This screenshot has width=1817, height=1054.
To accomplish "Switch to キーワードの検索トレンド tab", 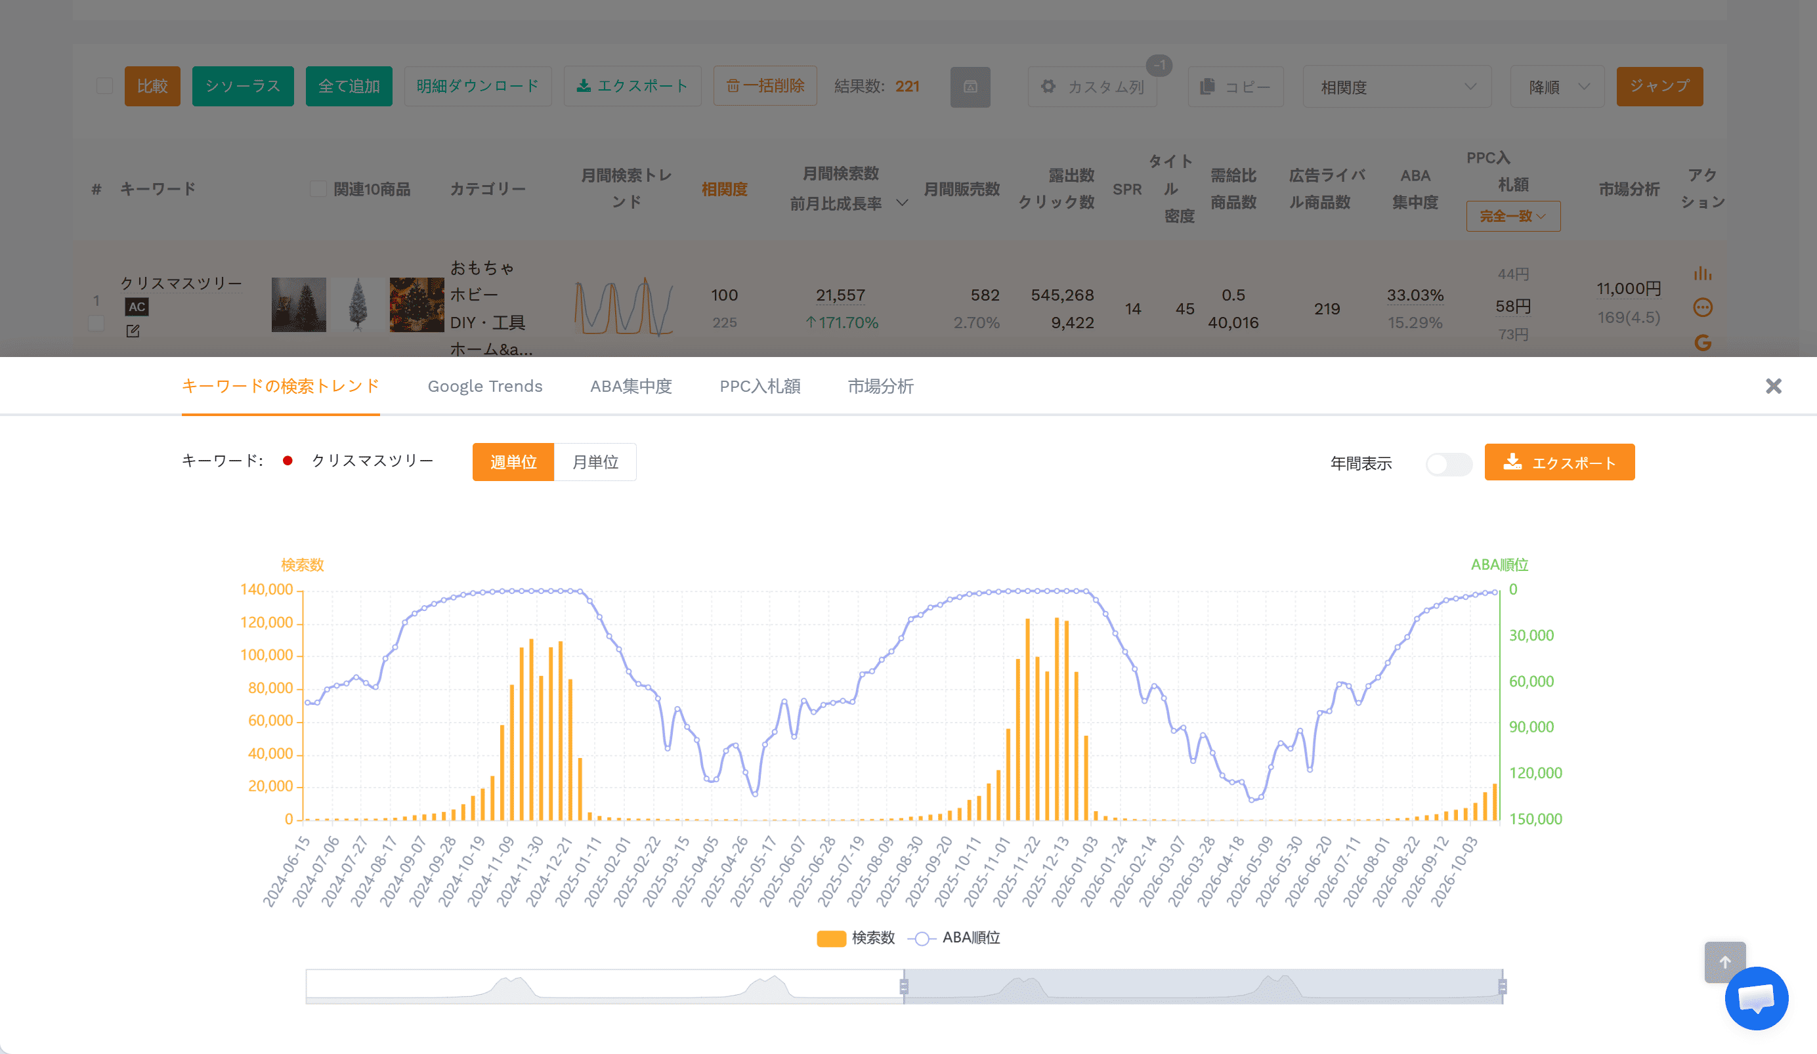I will point(280,387).
